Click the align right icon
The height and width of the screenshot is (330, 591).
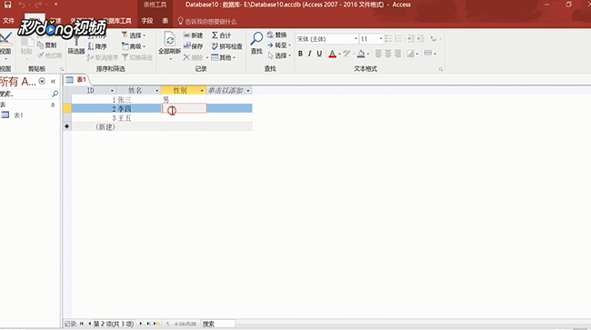pyautogui.click(x=397, y=54)
